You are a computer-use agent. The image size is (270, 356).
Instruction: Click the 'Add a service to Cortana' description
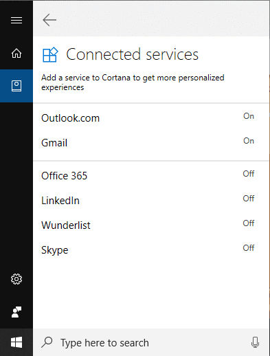[133, 82]
